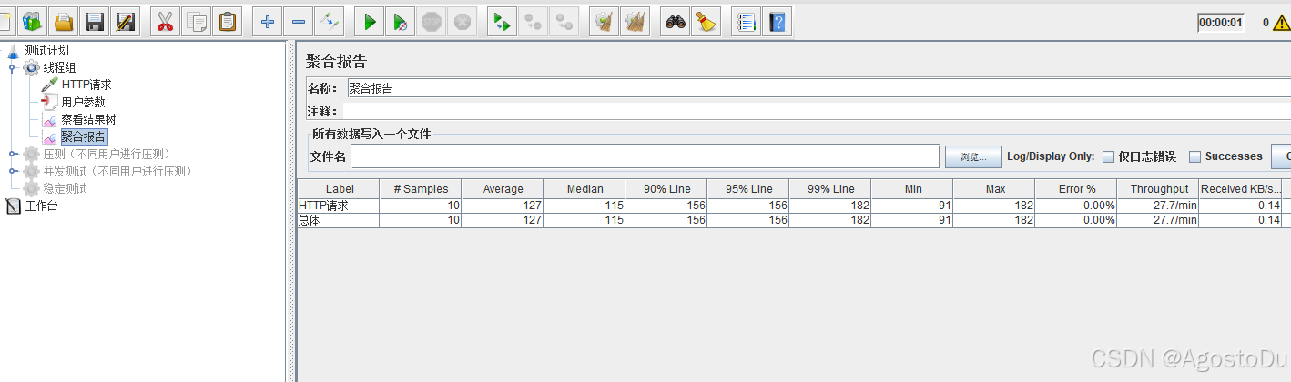The height and width of the screenshot is (382, 1291).
Task: Click the Max column header
Action: (x=994, y=188)
